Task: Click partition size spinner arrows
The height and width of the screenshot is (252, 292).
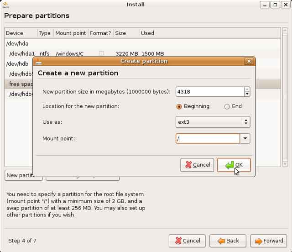Action: [247, 92]
